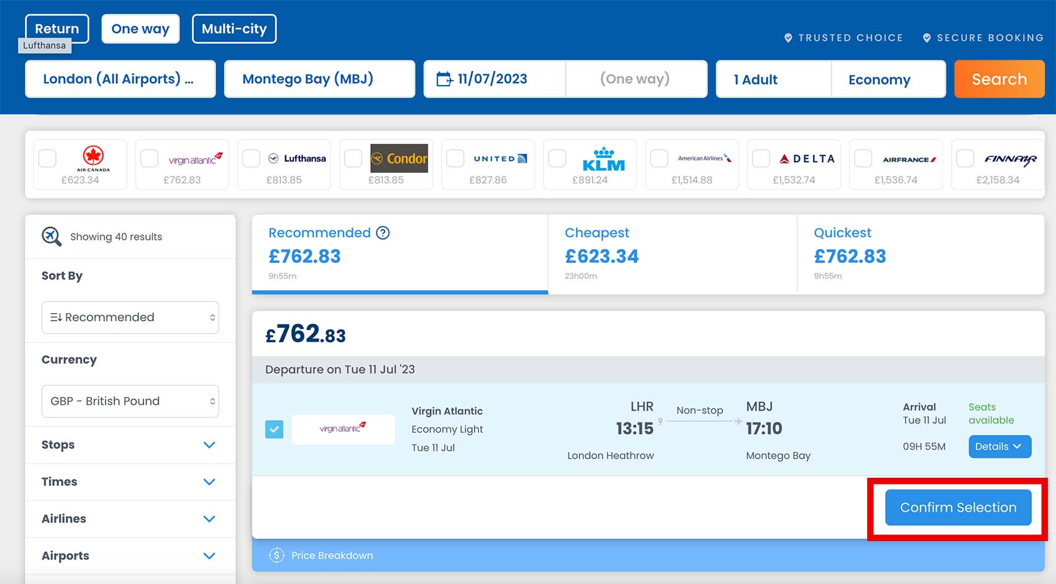
Task: Click the Confirm Selection button
Action: coord(958,508)
